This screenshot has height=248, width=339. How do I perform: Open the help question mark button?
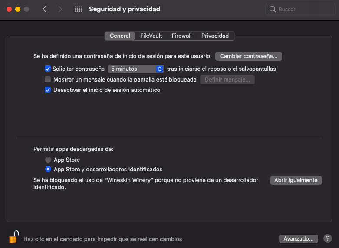pos(327,238)
